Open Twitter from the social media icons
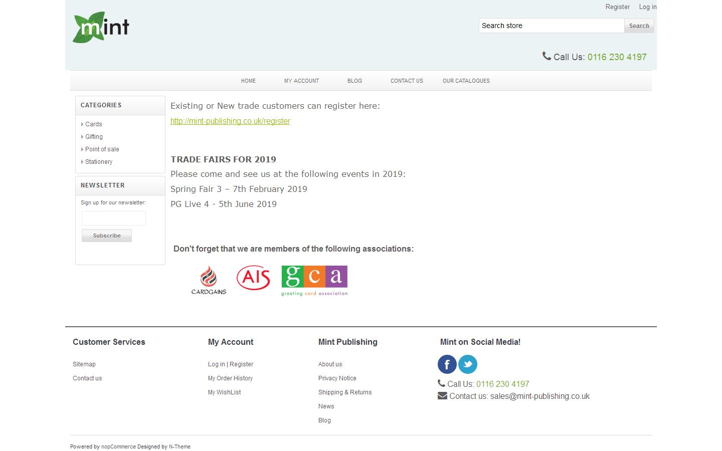Viewport: 722px width, 451px height. tap(468, 364)
